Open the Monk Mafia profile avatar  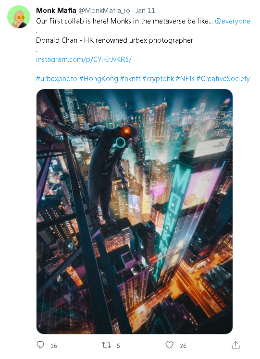pos(19,17)
